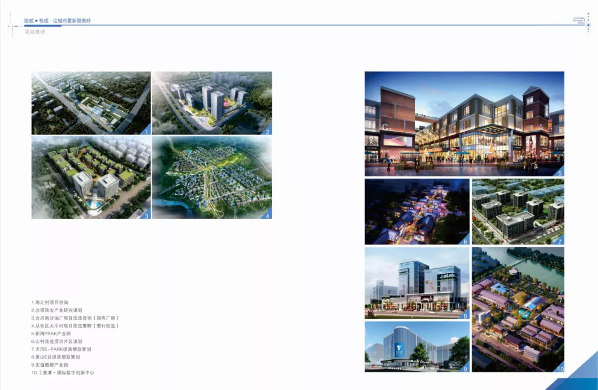
Task: Open aerial rendering image numbered 1
Action: pyautogui.click(x=91, y=103)
